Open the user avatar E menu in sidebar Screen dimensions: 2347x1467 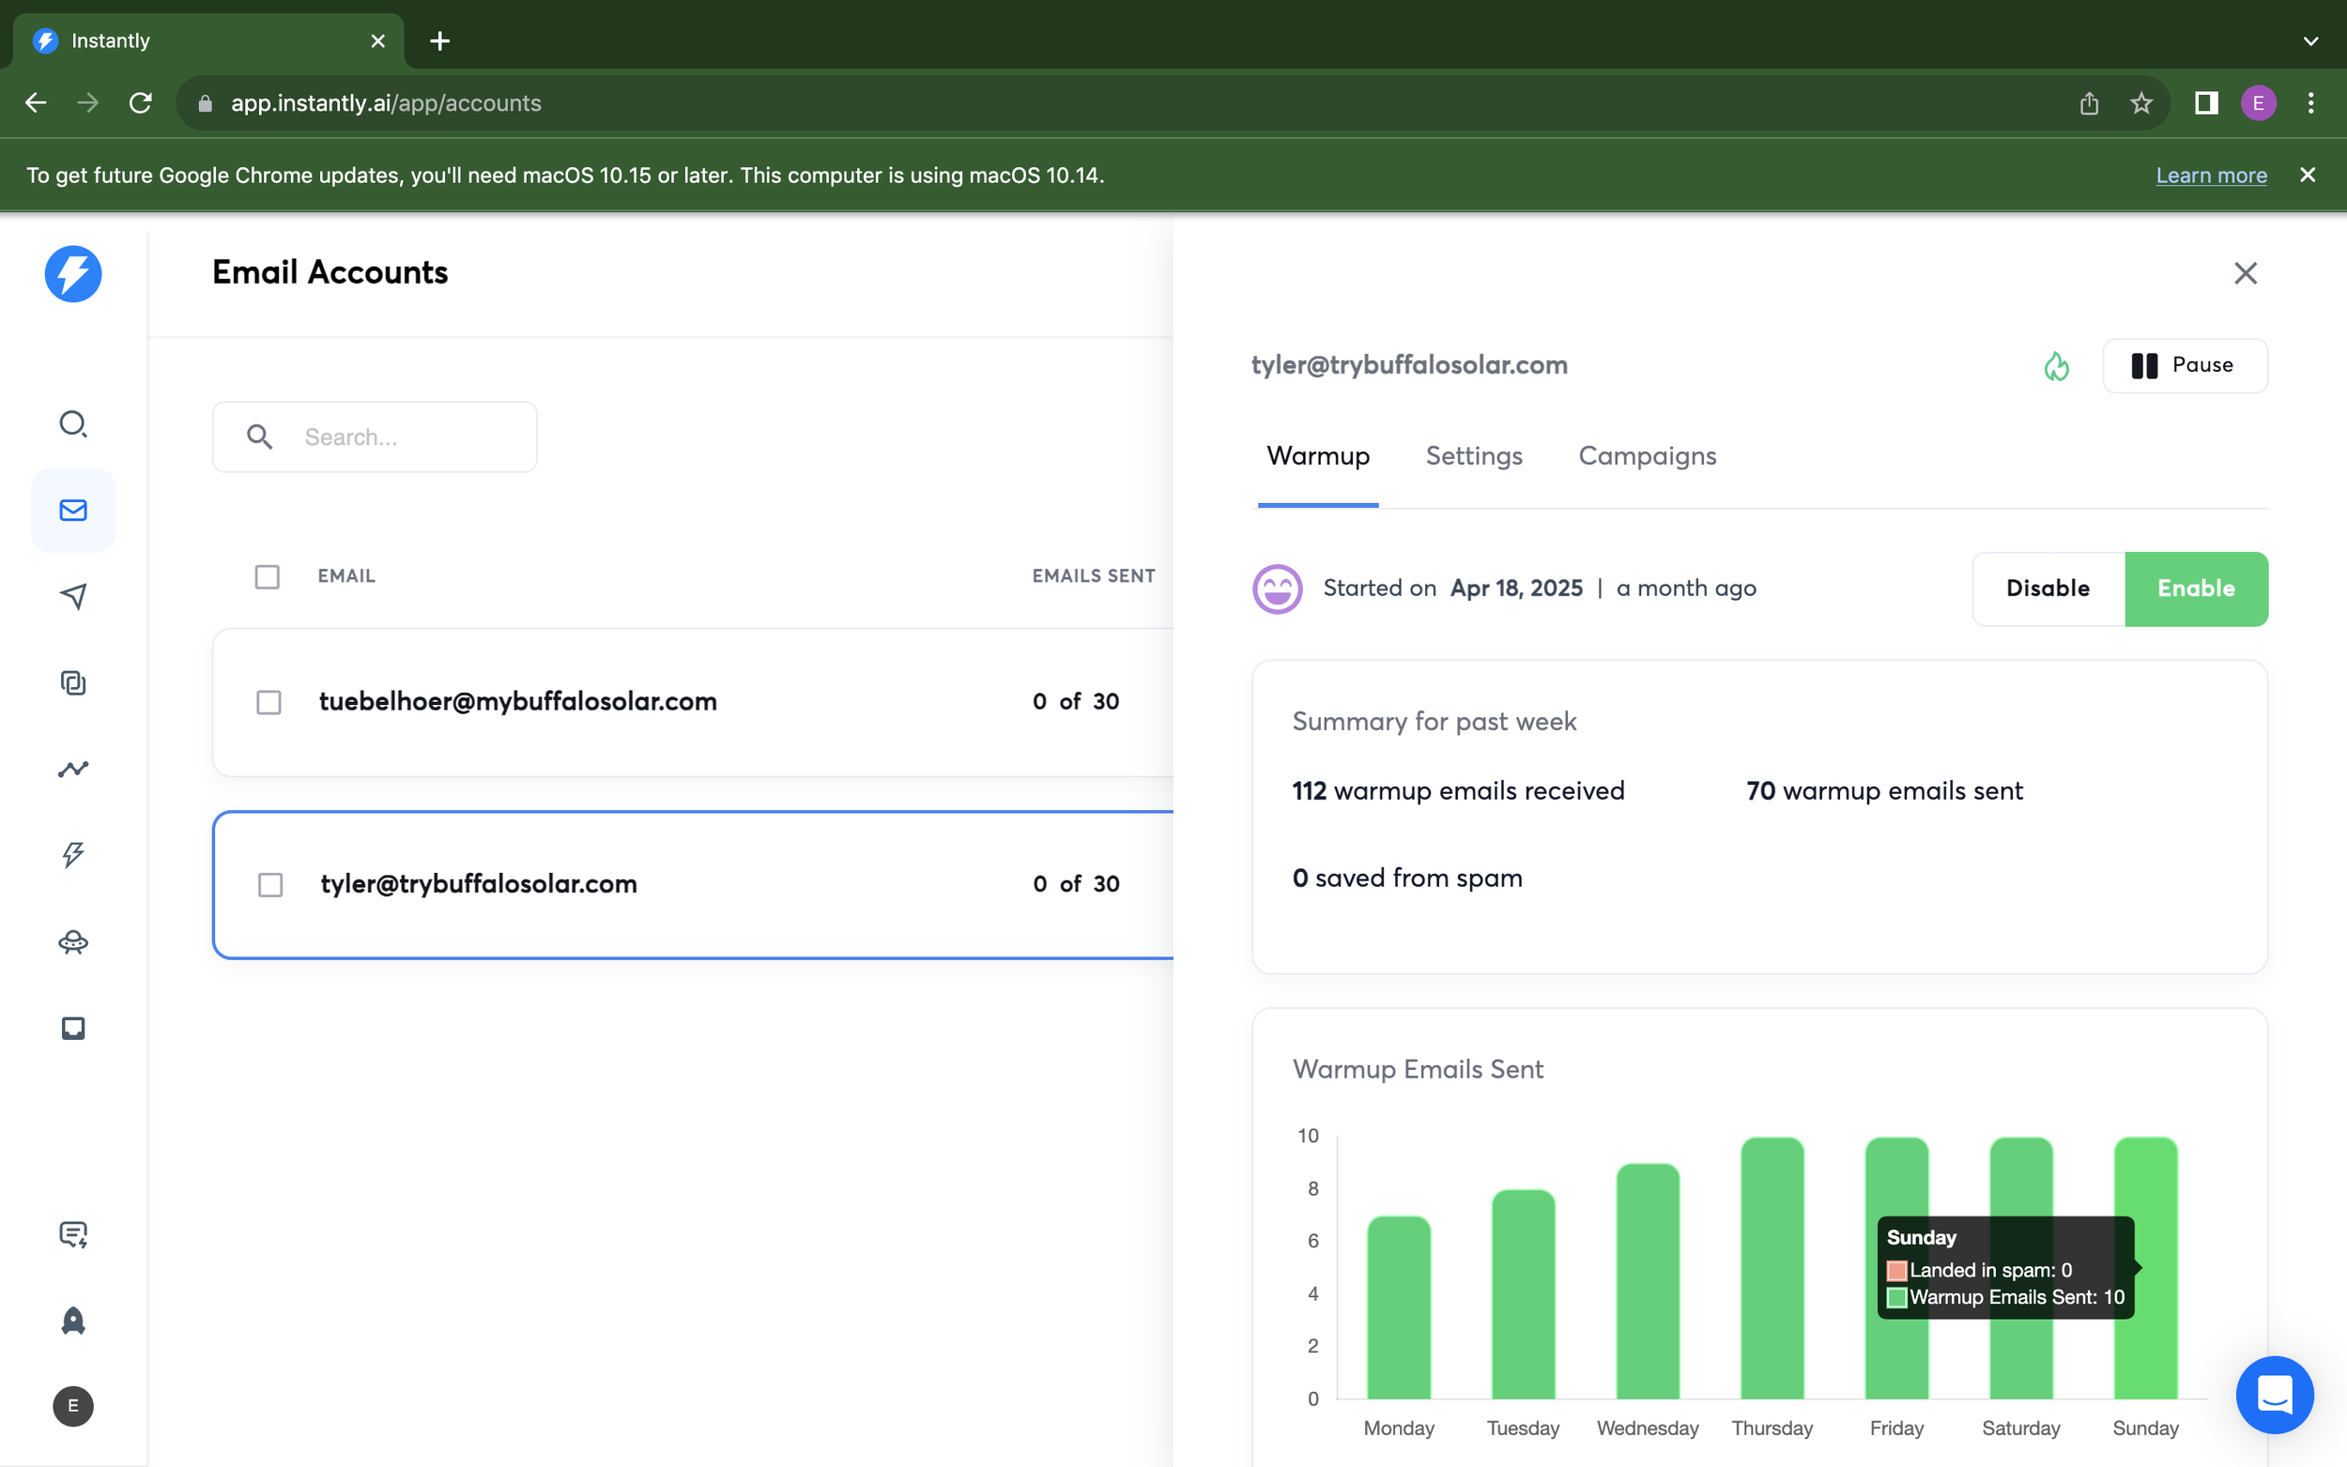(73, 1406)
